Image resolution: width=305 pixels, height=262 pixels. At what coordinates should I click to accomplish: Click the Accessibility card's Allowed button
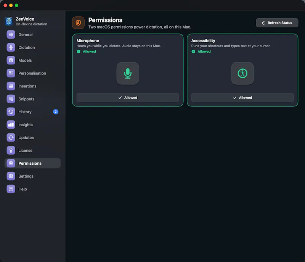coord(242,98)
